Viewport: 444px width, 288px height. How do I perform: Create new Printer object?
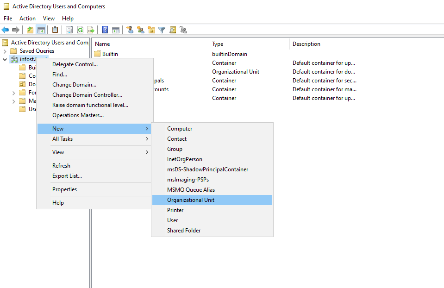(213, 210)
